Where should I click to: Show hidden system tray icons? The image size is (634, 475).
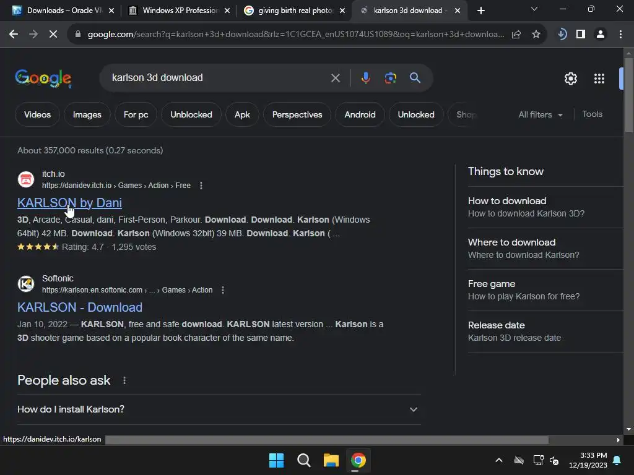pyautogui.click(x=499, y=460)
